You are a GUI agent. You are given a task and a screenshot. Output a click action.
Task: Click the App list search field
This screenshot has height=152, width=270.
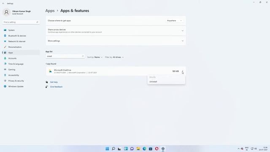[x=65, y=56]
